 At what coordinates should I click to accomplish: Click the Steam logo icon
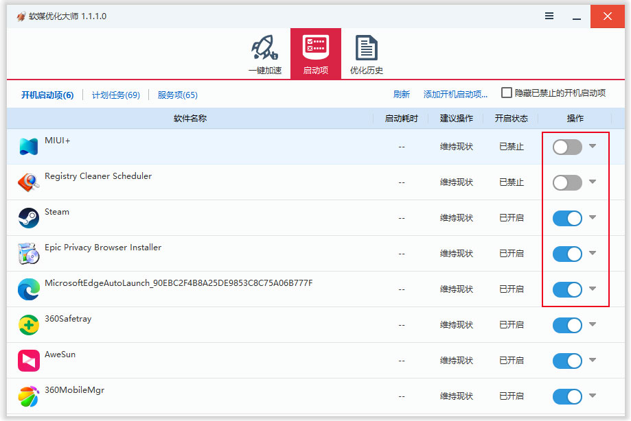29,218
